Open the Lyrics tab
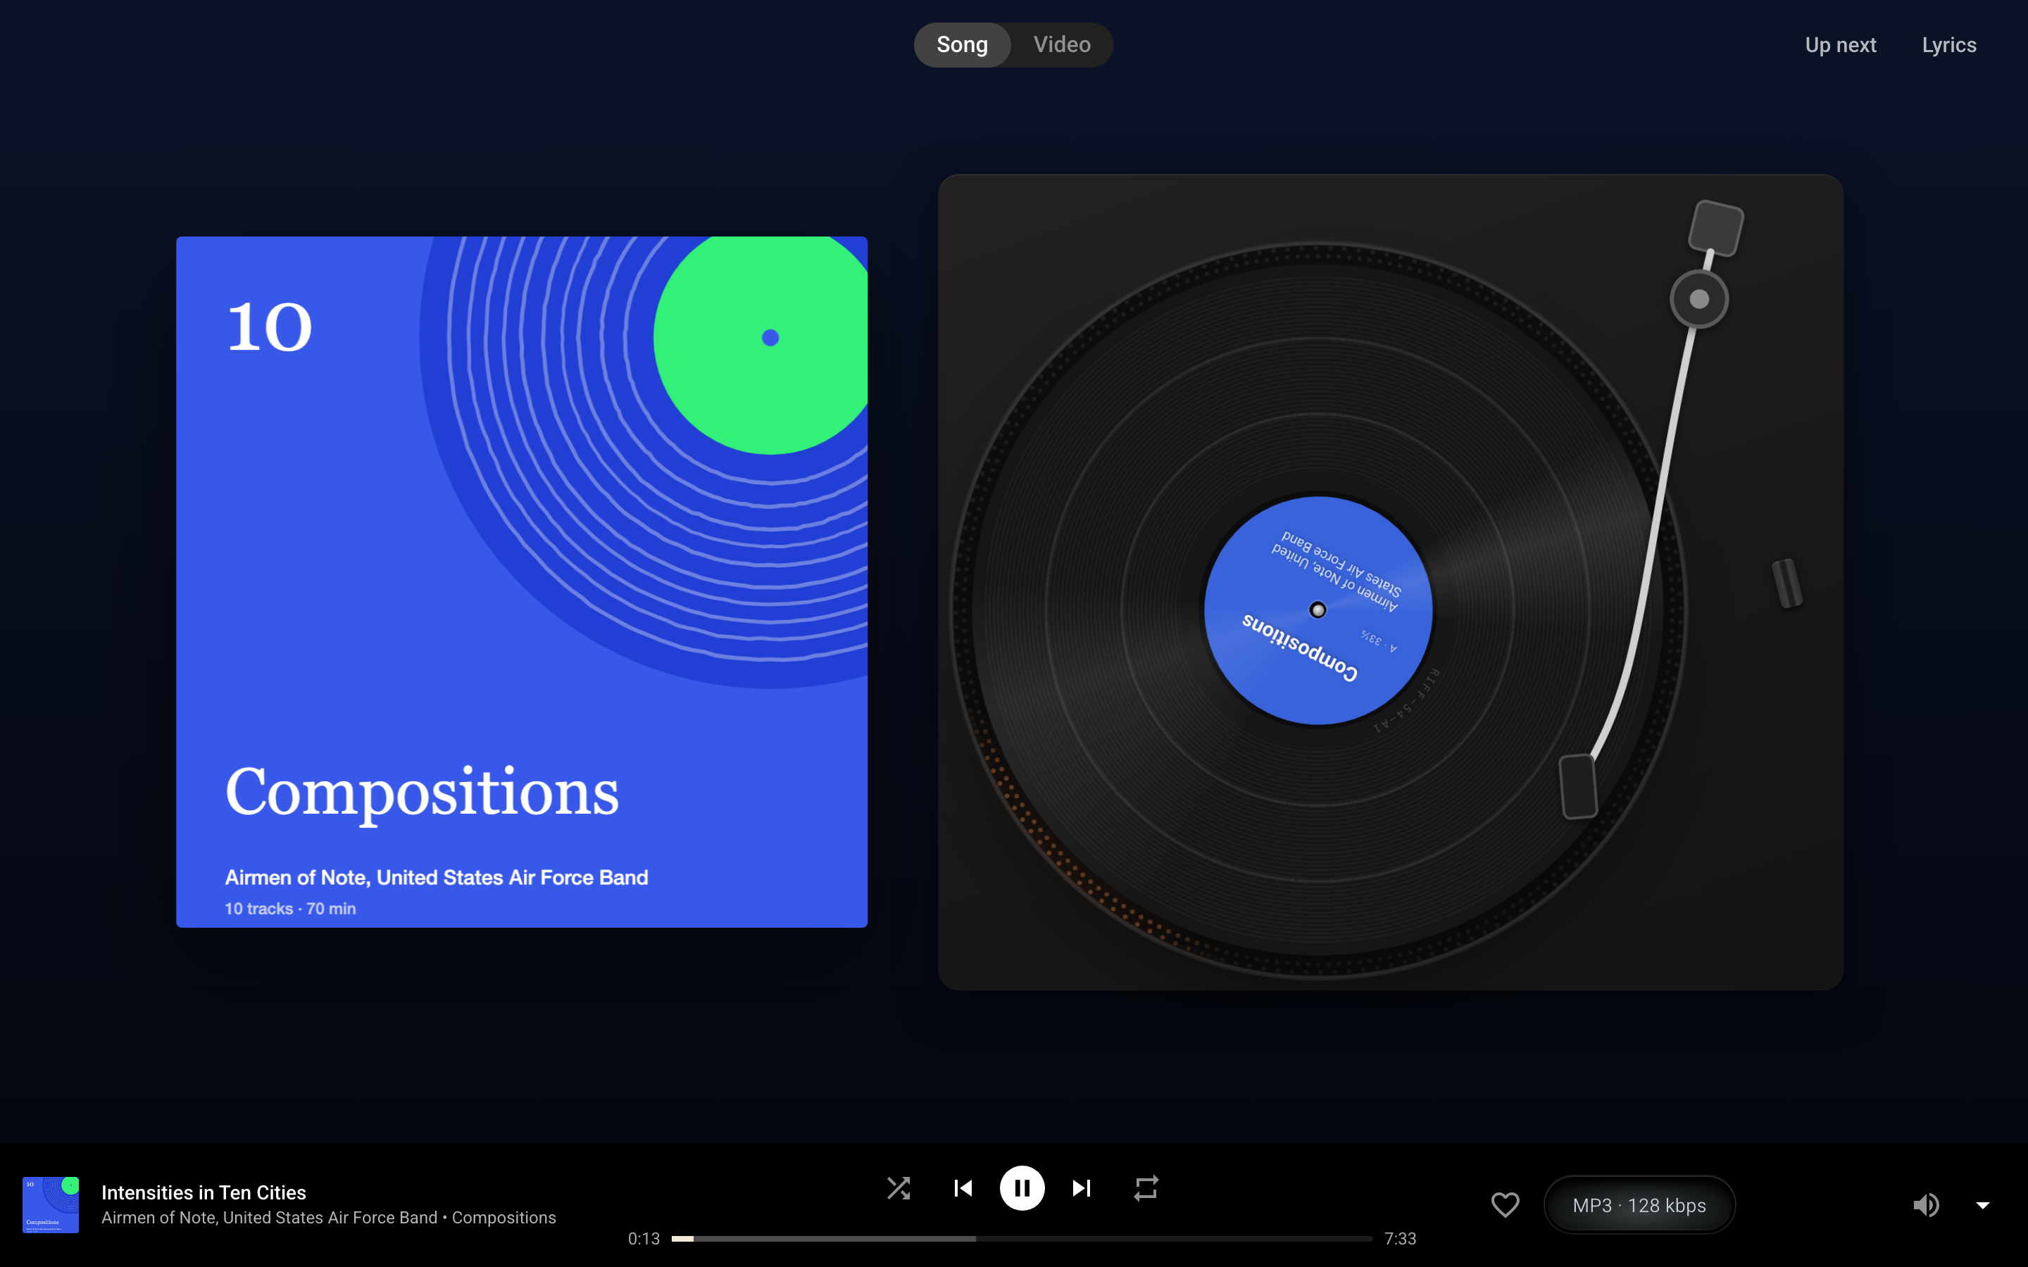Viewport: 2028px width, 1267px height. pyautogui.click(x=1948, y=45)
